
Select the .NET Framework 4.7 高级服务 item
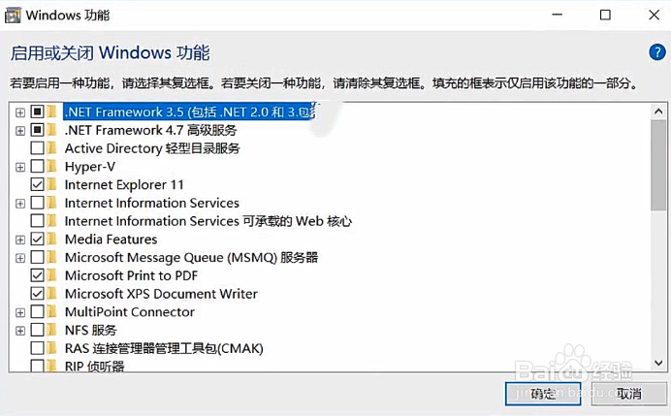(x=150, y=130)
